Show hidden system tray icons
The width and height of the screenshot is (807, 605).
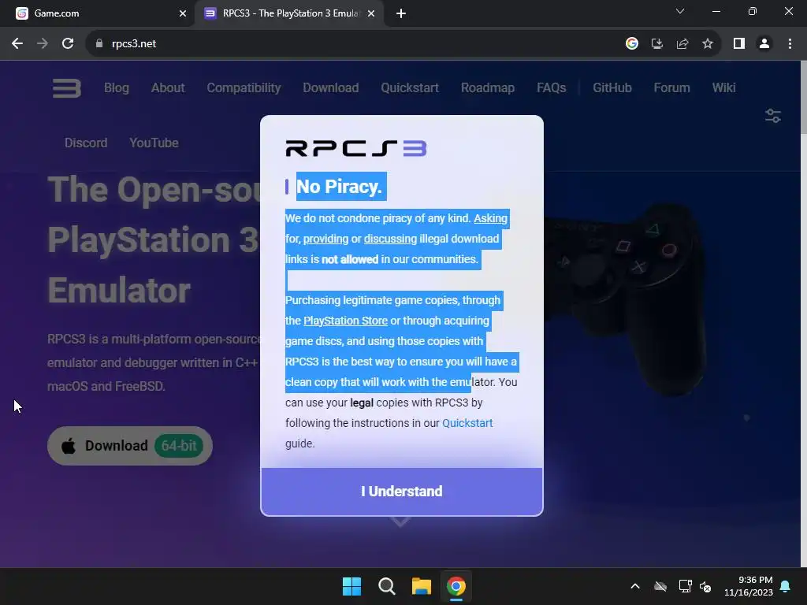click(635, 586)
